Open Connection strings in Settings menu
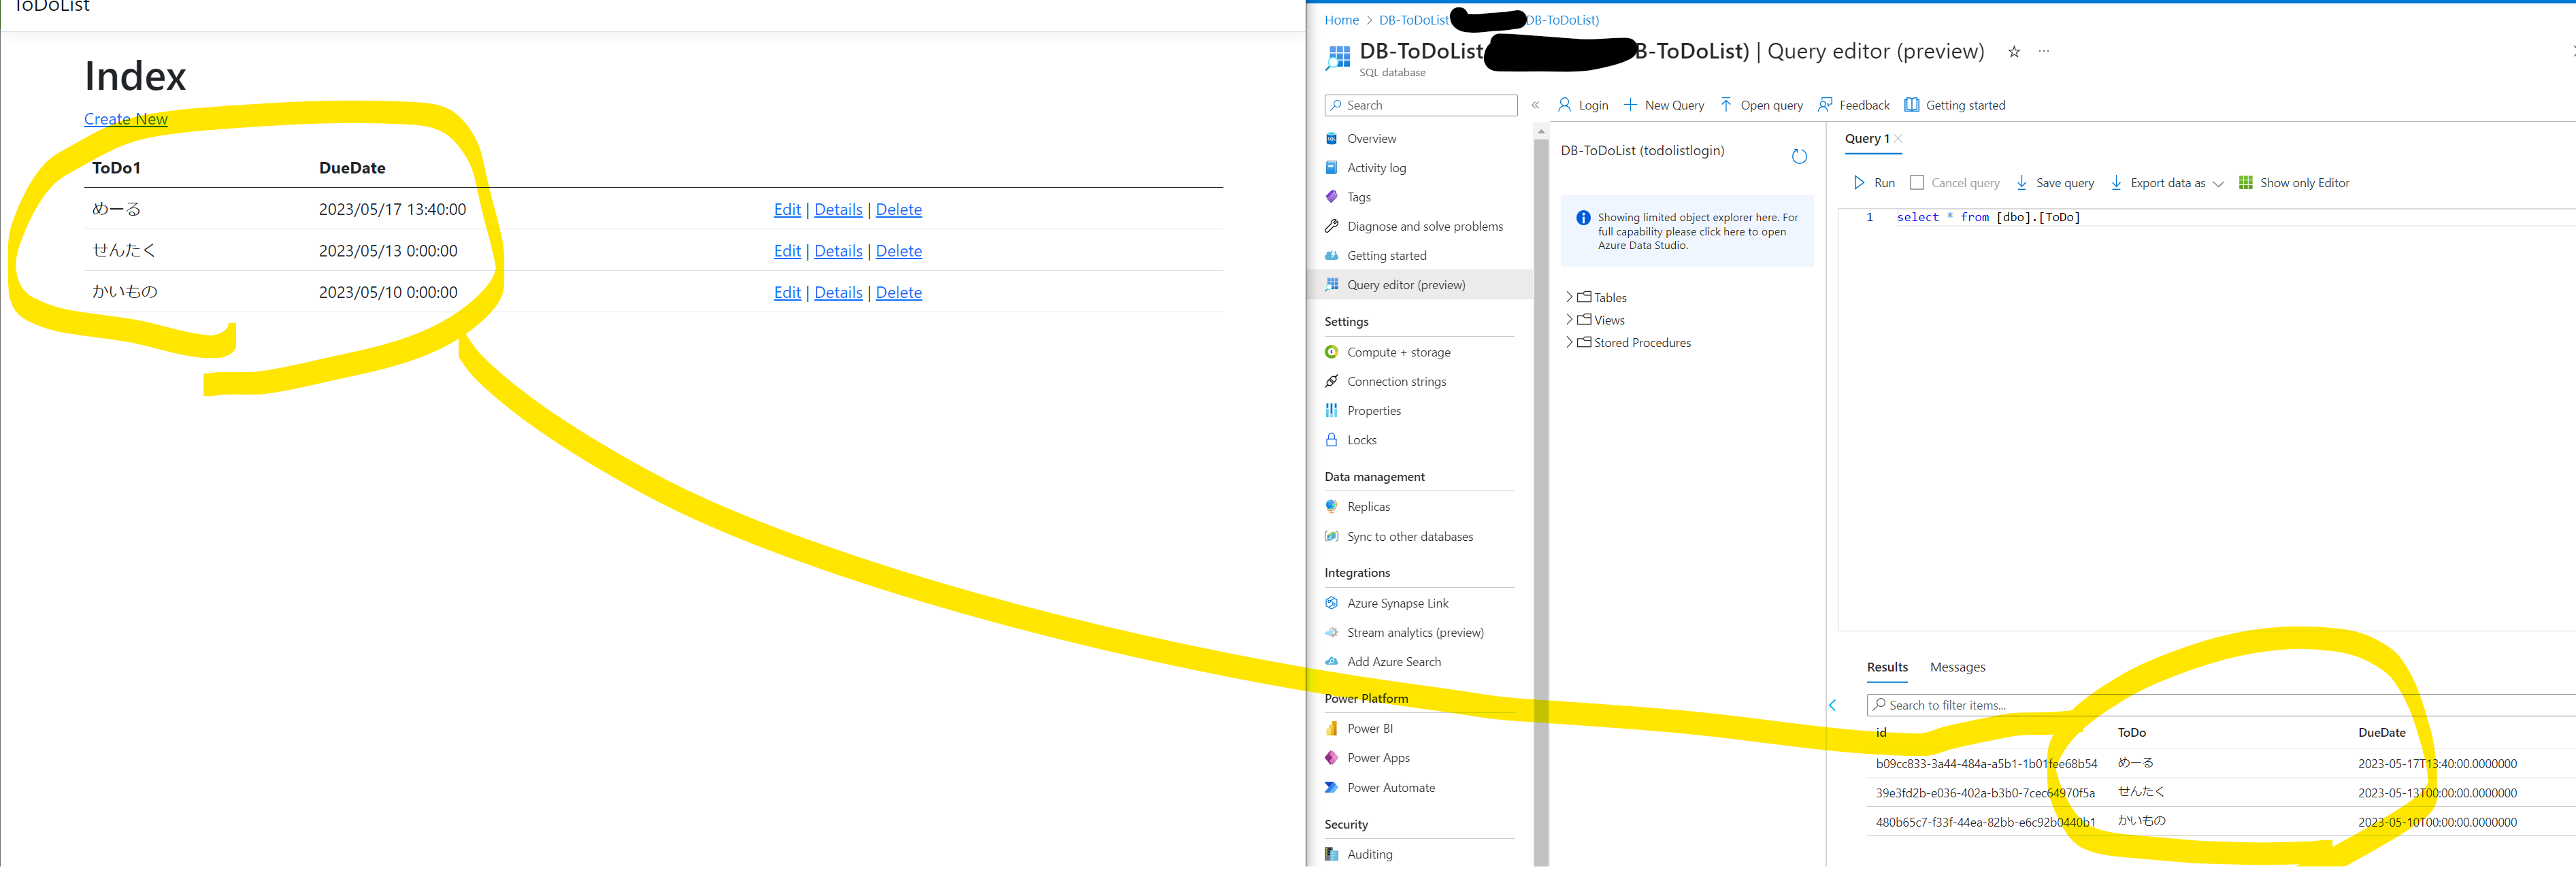The image size is (2576, 896). click(x=1396, y=381)
